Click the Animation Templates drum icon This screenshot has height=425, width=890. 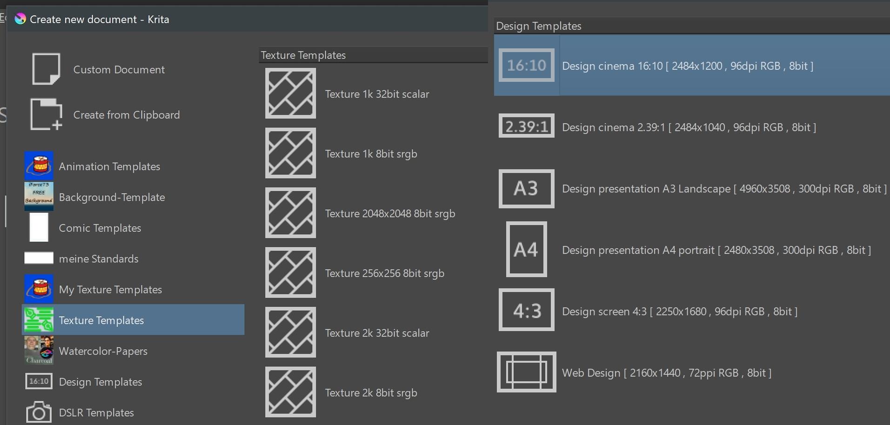(x=39, y=166)
